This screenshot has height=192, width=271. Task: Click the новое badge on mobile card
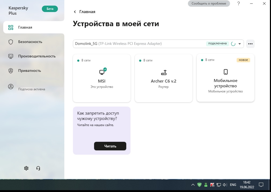[243, 60]
